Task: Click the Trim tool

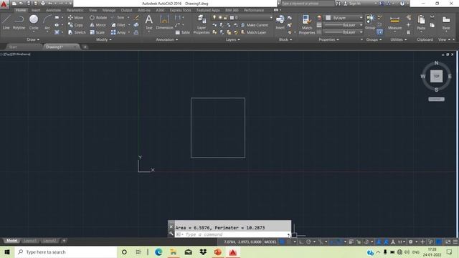Action: 118,17
